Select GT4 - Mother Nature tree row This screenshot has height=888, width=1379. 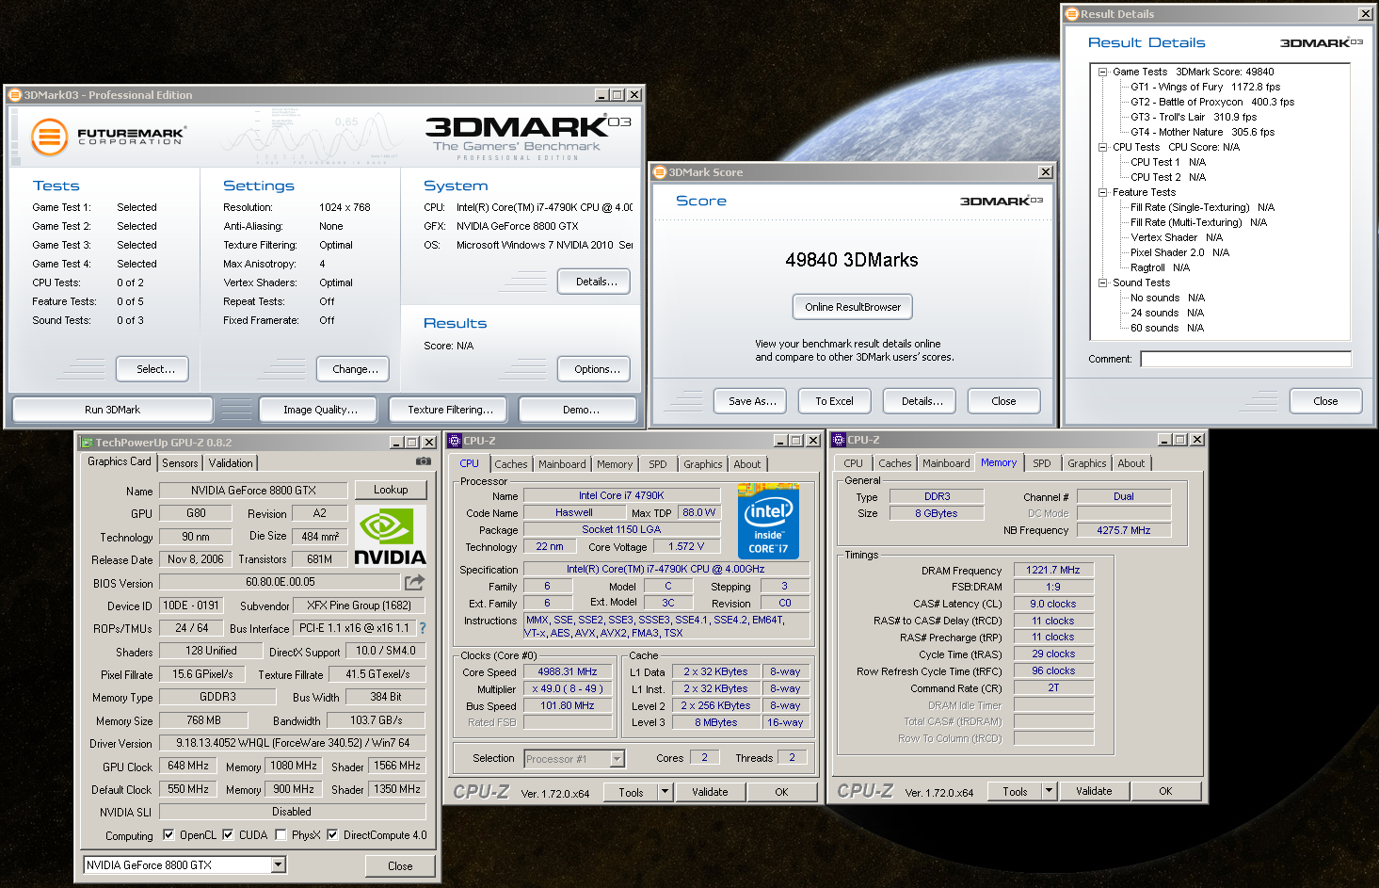1202,132
